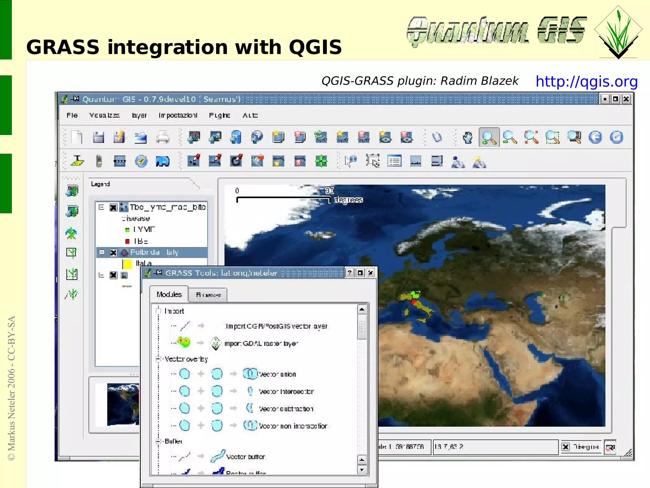Image resolution: width=650 pixels, height=488 pixels.
Task: Click the red TBE legend swatch
Action: pyautogui.click(x=127, y=241)
